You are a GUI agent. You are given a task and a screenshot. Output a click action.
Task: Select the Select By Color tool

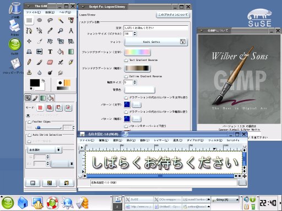click(71, 20)
